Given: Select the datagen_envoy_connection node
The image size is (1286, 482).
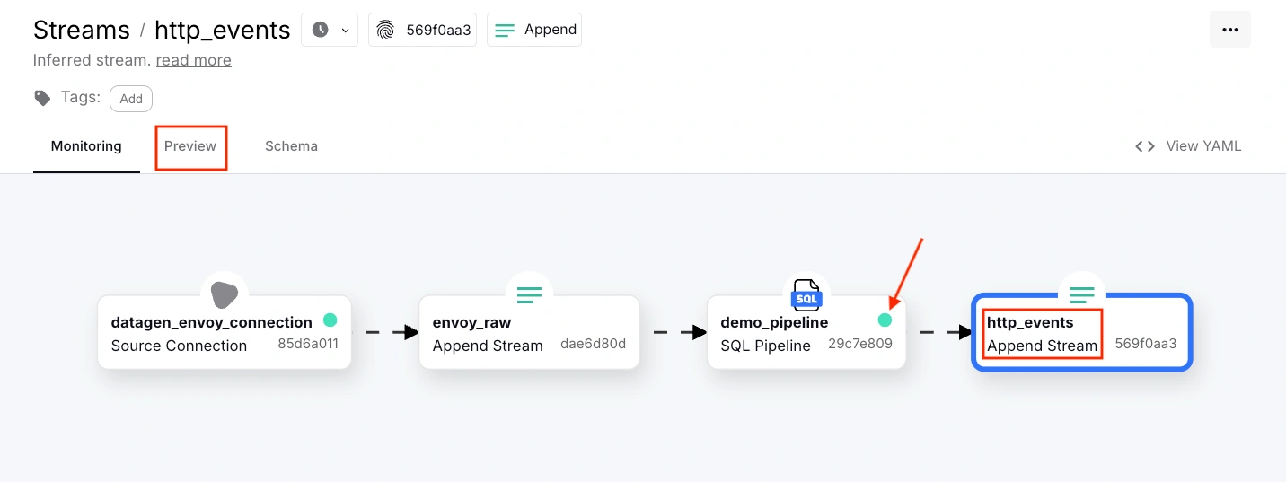Looking at the screenshot, I should [225, 332].
